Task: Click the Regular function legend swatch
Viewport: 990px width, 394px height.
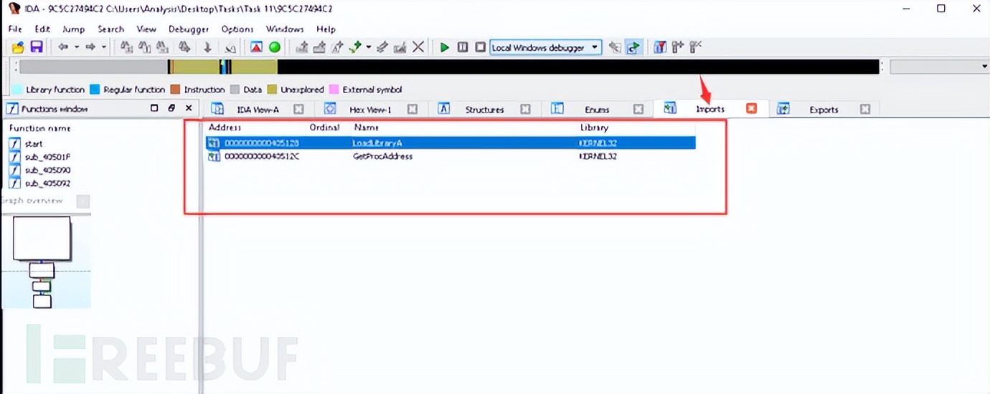Action: (95, 90)
